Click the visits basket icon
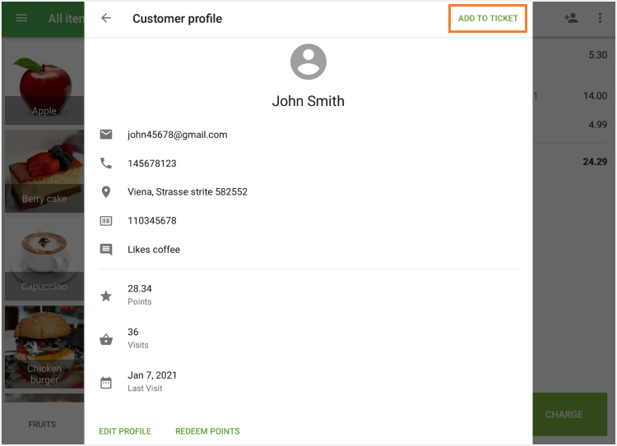Viewport: 617px width, 446px height. click(106, 339)
